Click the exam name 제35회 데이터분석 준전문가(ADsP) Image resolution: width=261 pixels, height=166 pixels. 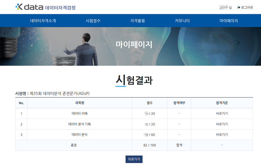60,94
